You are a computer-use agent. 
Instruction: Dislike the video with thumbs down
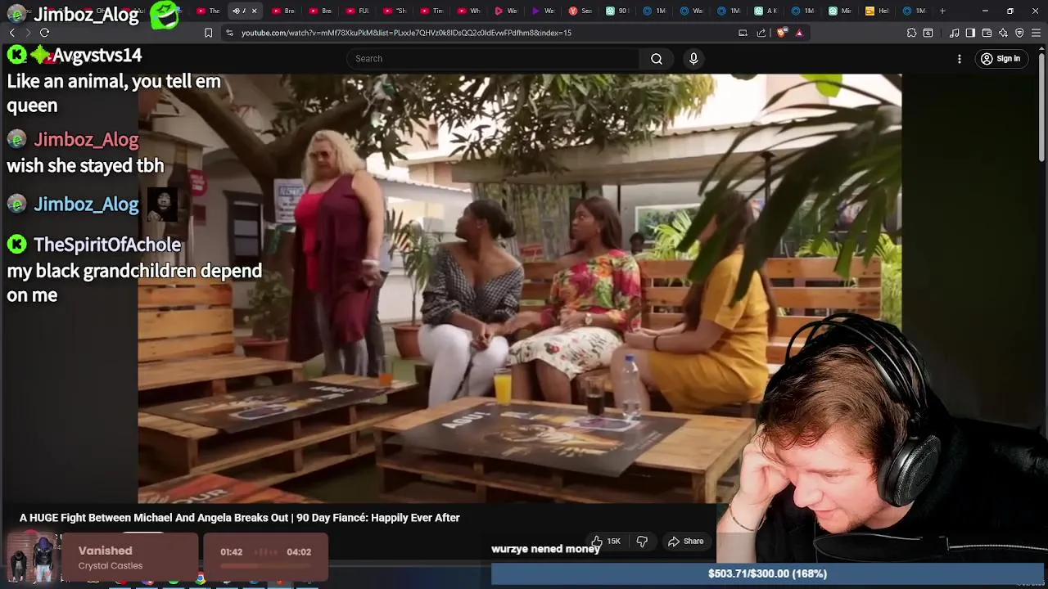pos(642,541)
